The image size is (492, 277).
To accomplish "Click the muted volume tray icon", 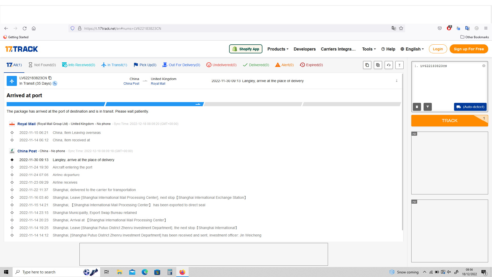I will click(x=449, y=272).
